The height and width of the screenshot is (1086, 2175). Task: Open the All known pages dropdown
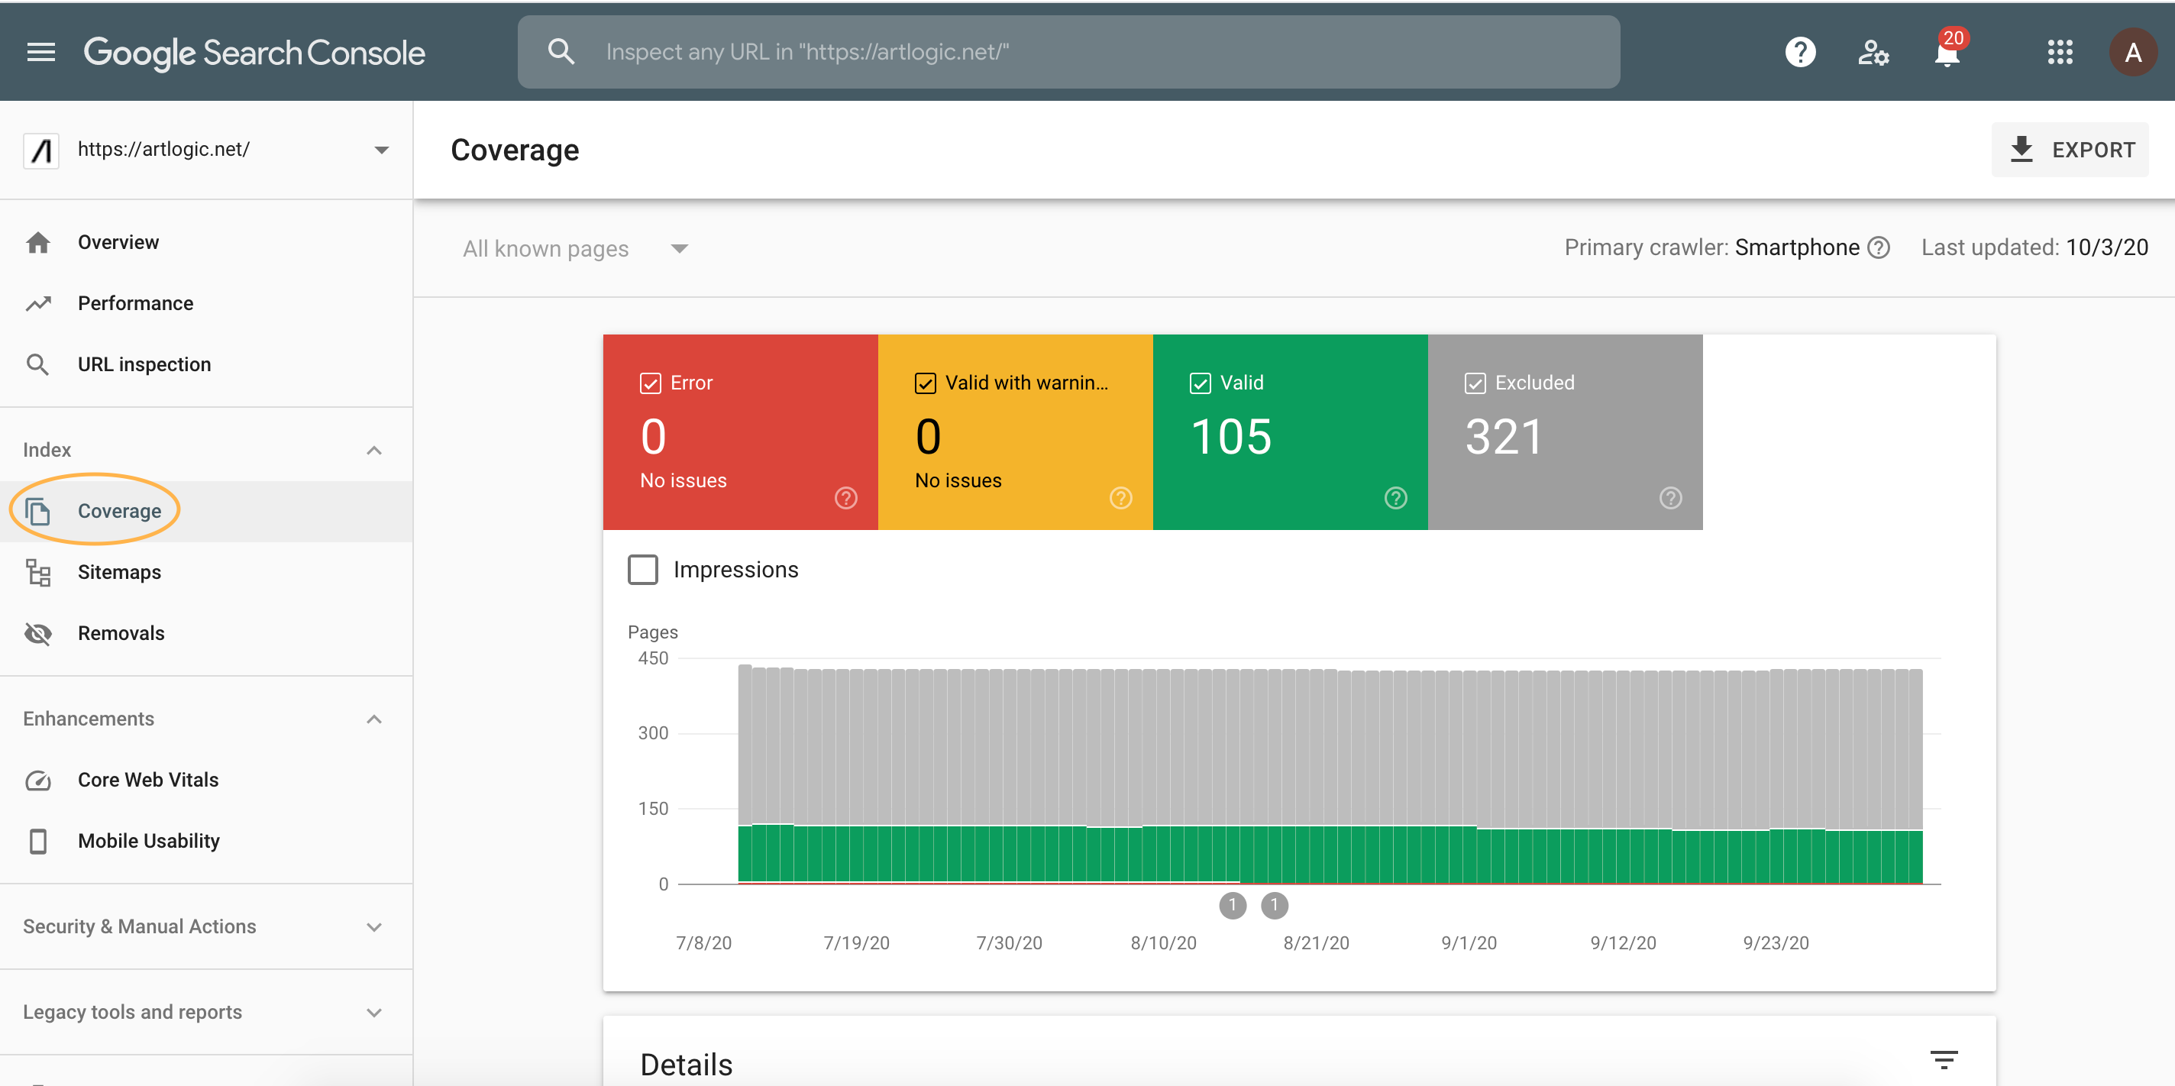pyautogui.click(x=576, y=248)
